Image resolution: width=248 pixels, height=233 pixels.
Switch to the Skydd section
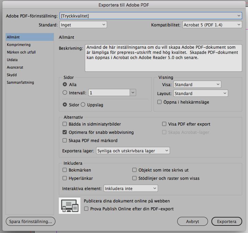tap(30, 75)
